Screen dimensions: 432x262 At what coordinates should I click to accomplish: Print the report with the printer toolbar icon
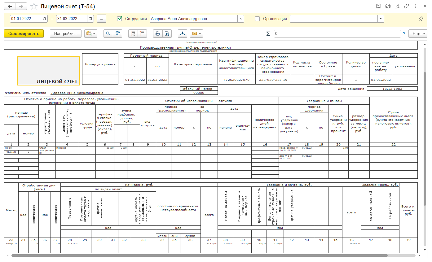click(158, 34)
